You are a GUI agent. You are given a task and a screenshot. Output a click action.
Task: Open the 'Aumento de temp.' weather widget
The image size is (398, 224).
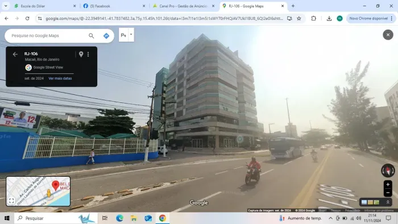tap(301, 218)
